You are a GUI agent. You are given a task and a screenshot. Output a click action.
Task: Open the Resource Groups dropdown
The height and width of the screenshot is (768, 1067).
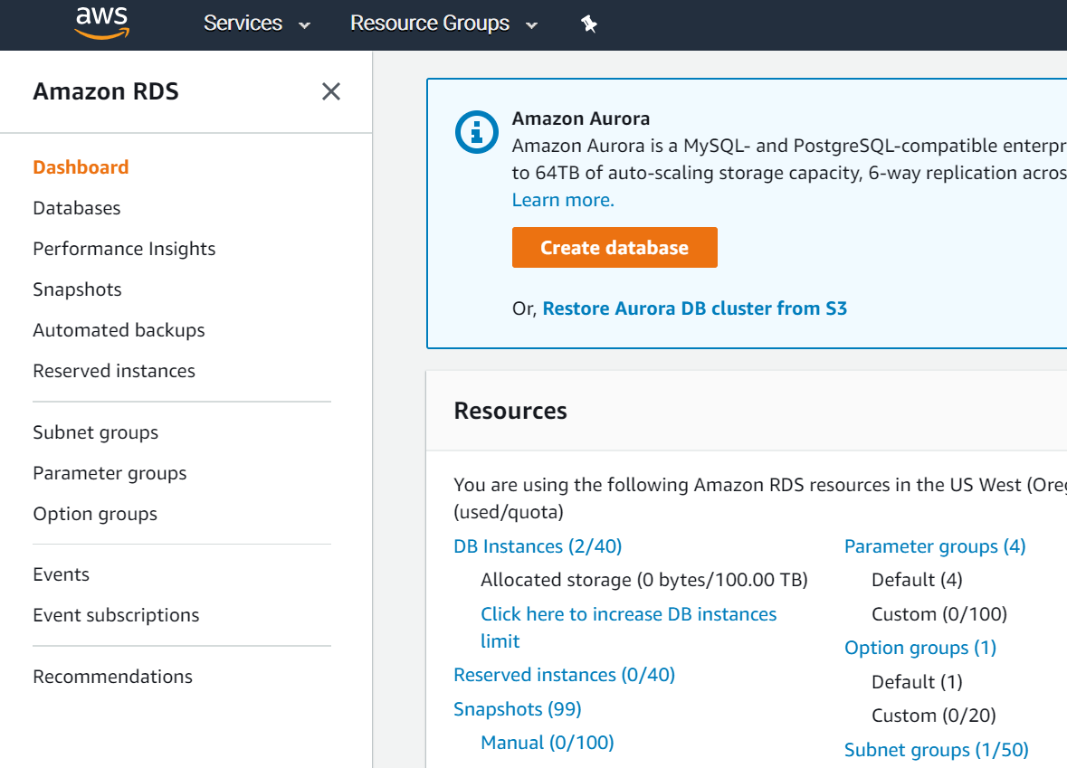point(443,24)
